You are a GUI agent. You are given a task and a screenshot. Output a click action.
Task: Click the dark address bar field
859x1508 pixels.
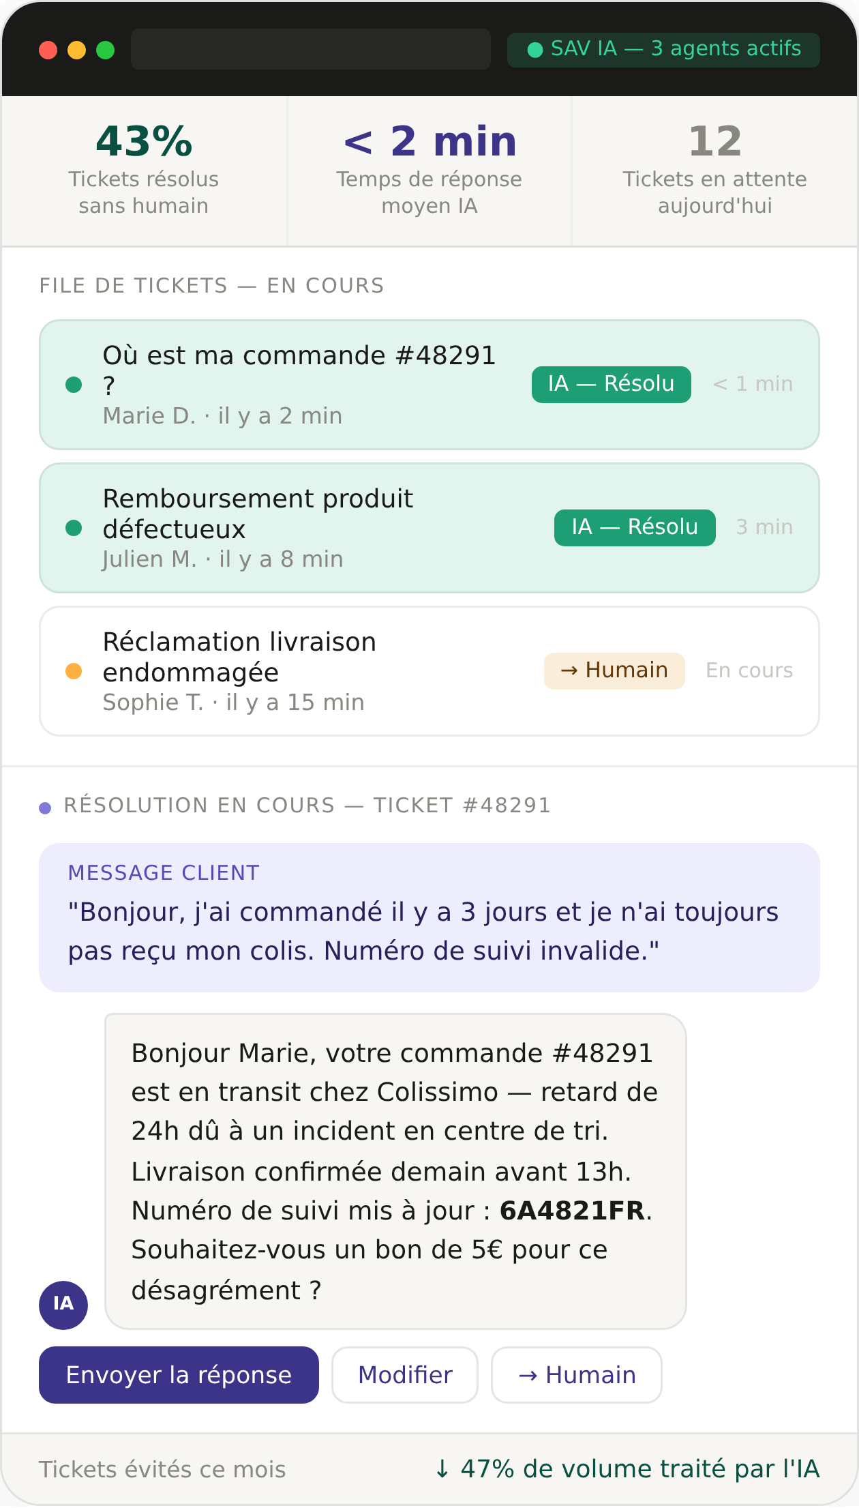click(311, 49)
